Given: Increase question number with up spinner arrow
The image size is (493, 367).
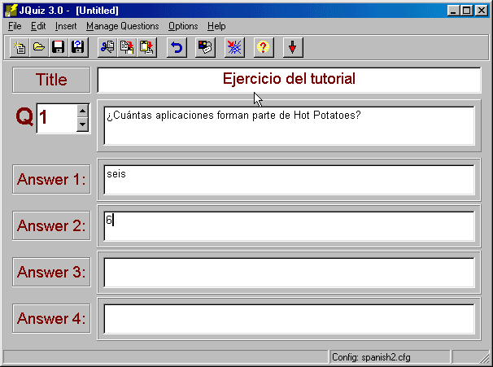Looking at the screenshot, I should 82,111.
